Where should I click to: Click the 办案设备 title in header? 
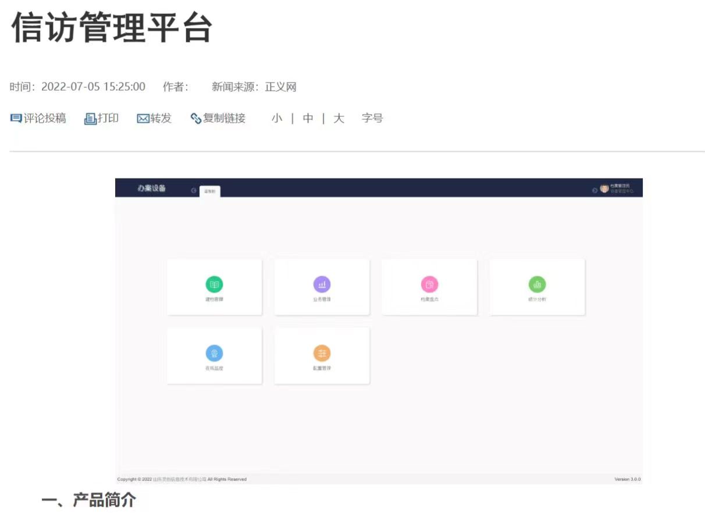[152, 188]
